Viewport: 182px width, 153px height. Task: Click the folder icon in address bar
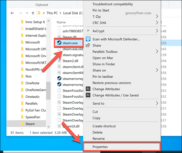[x=39, y=13]
